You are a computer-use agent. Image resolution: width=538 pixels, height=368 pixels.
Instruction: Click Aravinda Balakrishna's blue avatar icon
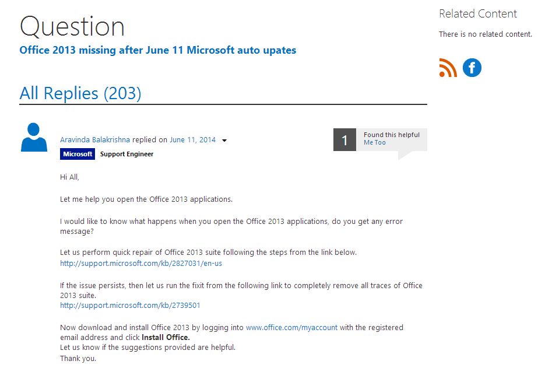tap(34, 137)
